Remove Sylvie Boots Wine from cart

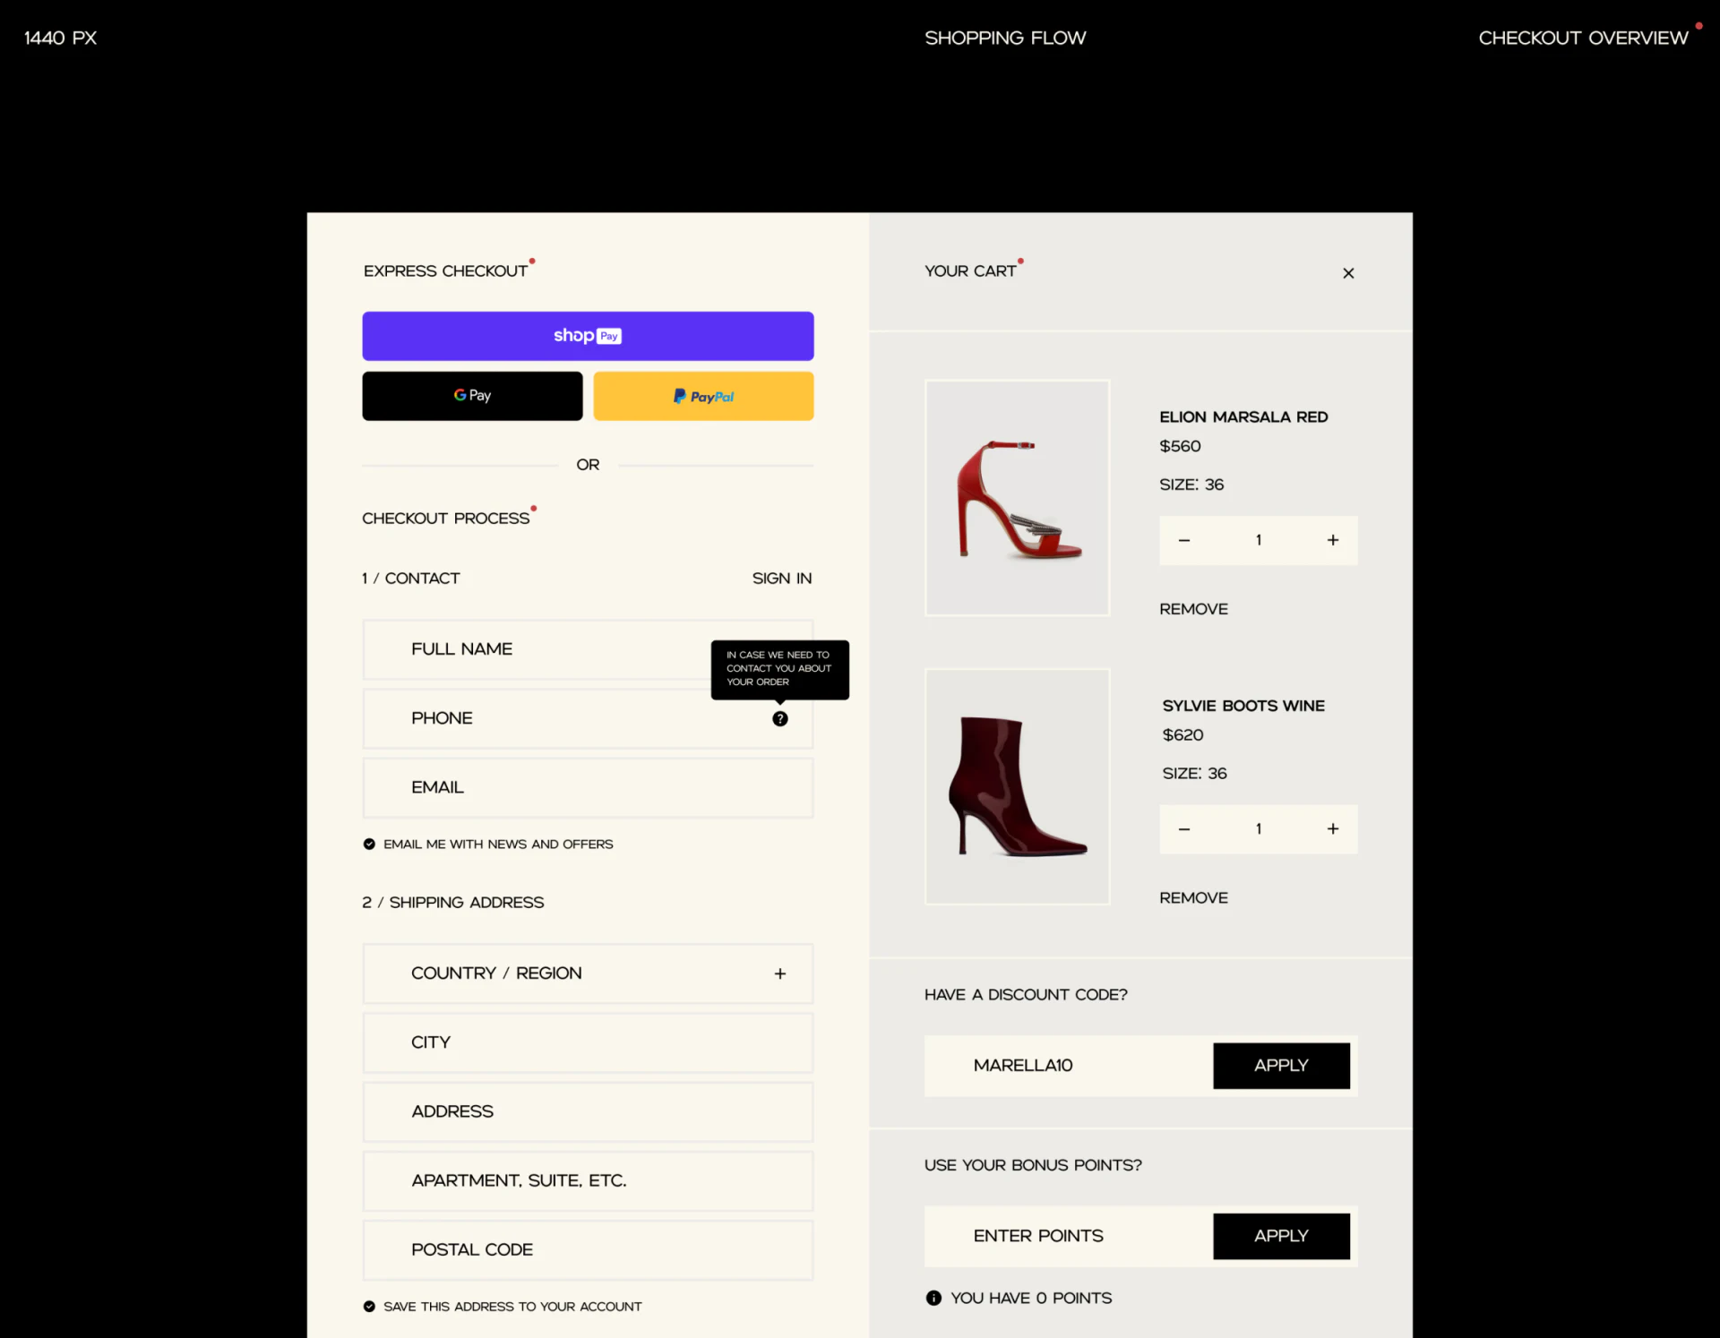1193,897
